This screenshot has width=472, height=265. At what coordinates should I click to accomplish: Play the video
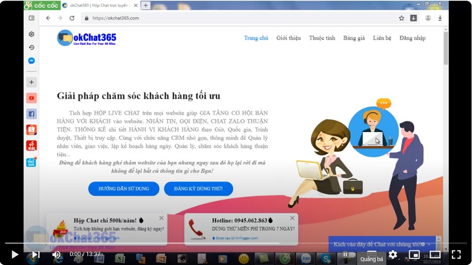pos(14,254)
